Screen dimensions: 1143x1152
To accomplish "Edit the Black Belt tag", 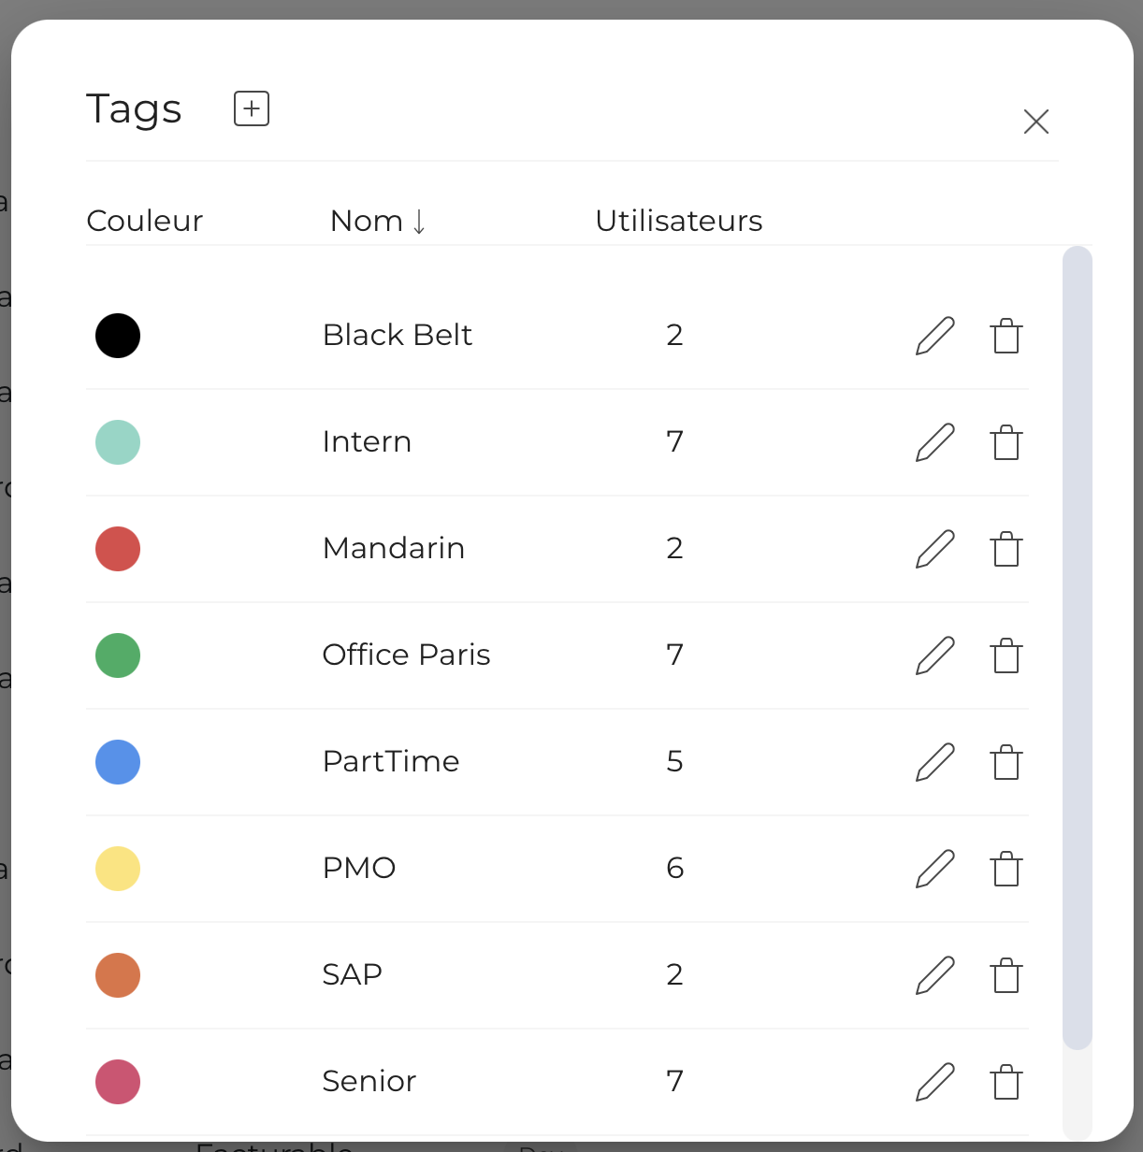I will [934, 336].
